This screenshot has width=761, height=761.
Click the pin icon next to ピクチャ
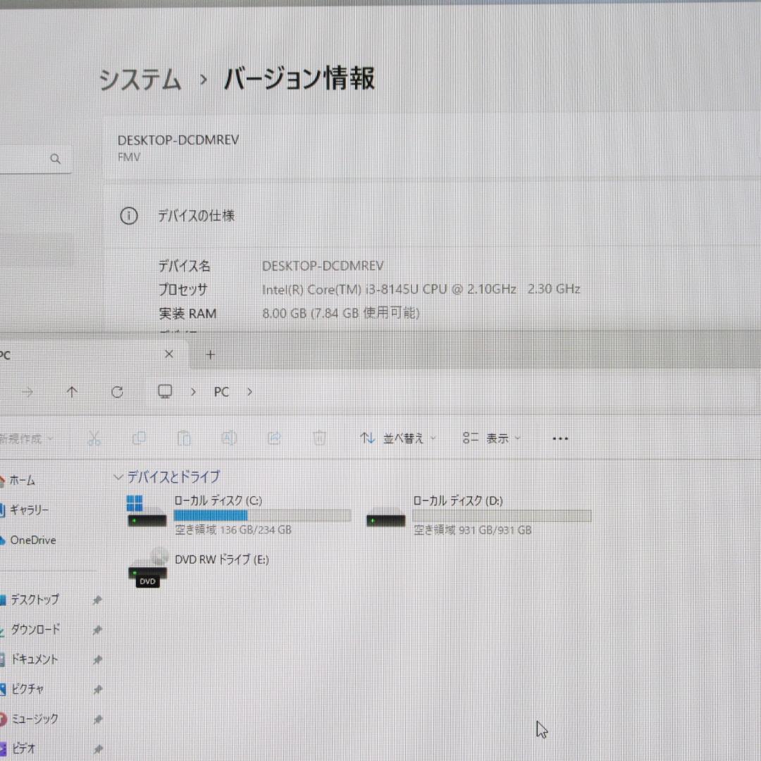[x=98, y=689]
